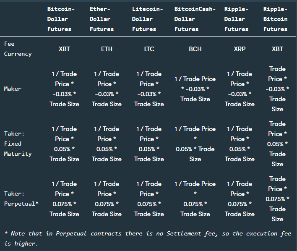This screenshot has height=251, width=297.
Task: Click the ETH fee currency cell
Action: point(107,49)
